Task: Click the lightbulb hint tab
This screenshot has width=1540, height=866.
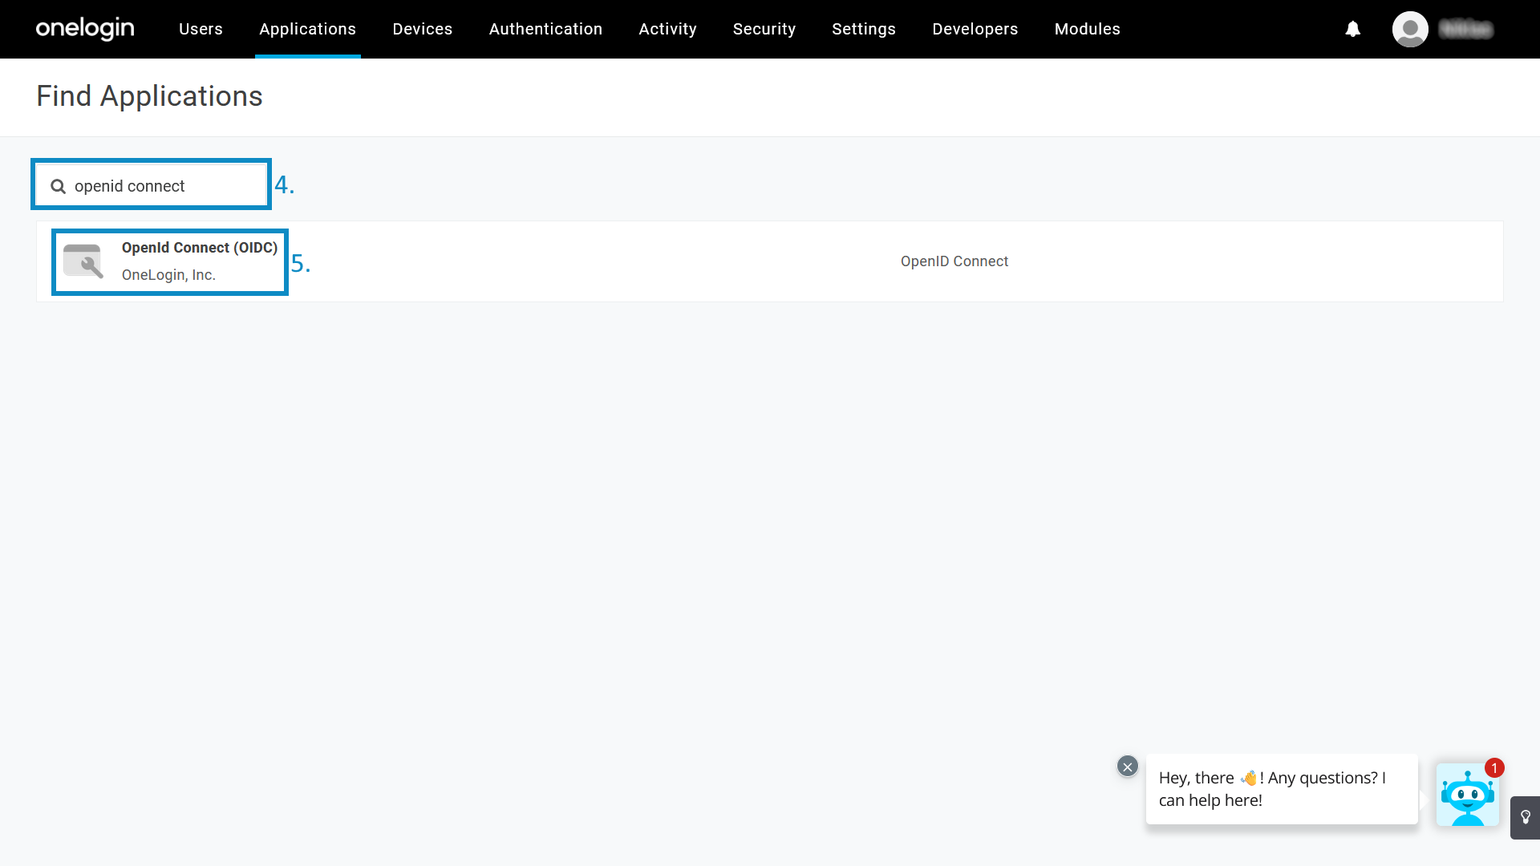Action: (1525, 818)
